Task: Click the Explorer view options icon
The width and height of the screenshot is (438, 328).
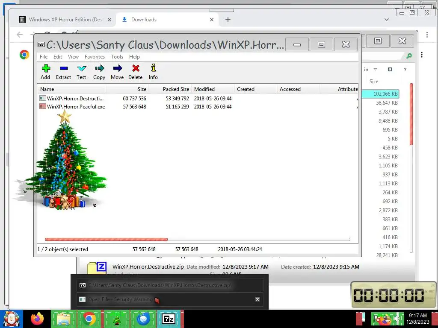Action: (x=366, y=69)
